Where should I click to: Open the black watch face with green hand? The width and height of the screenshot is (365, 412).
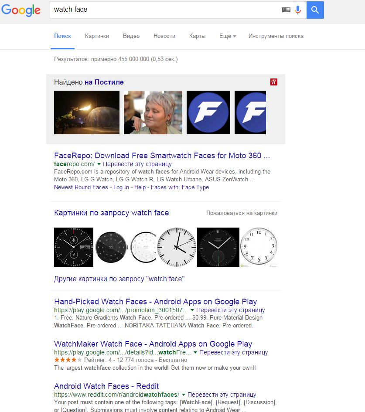[218, 247]
